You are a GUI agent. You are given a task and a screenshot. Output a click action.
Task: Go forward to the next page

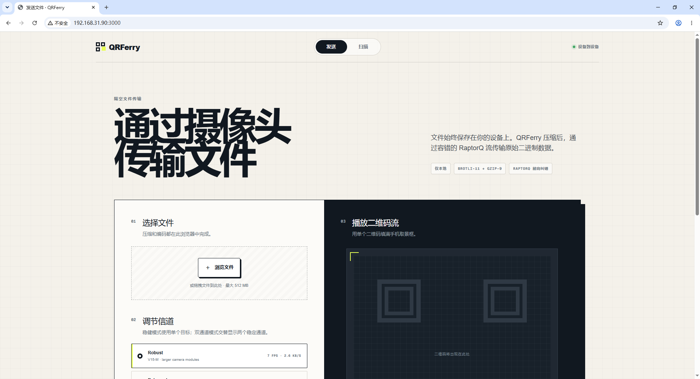[22, 23]
